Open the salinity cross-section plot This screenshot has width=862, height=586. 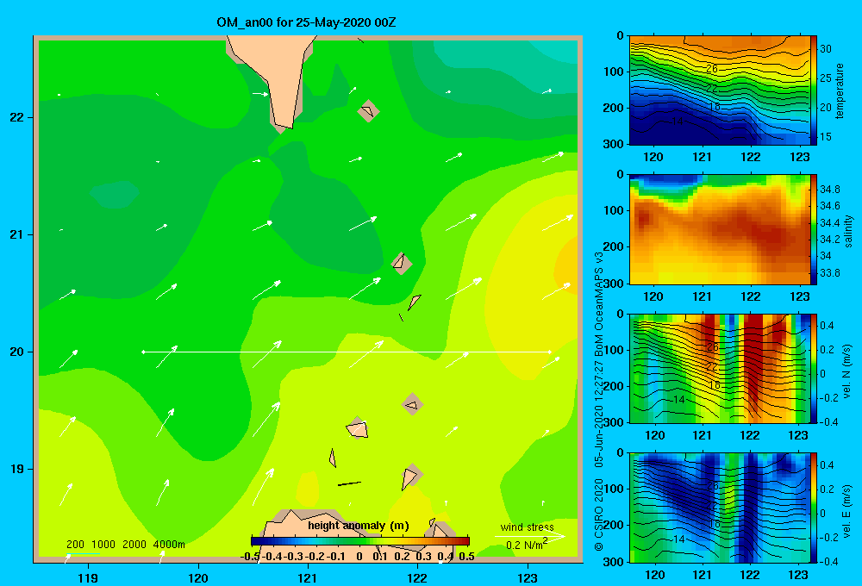coord(720,229)
